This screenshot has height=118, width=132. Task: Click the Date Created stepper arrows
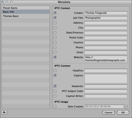point(126,106)
